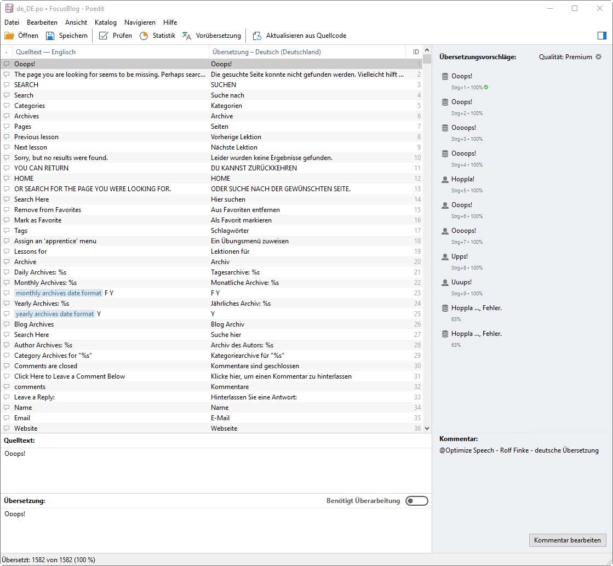613x566 pixels.
Task: Open the Navigieren menu
Action: [140, 22]
